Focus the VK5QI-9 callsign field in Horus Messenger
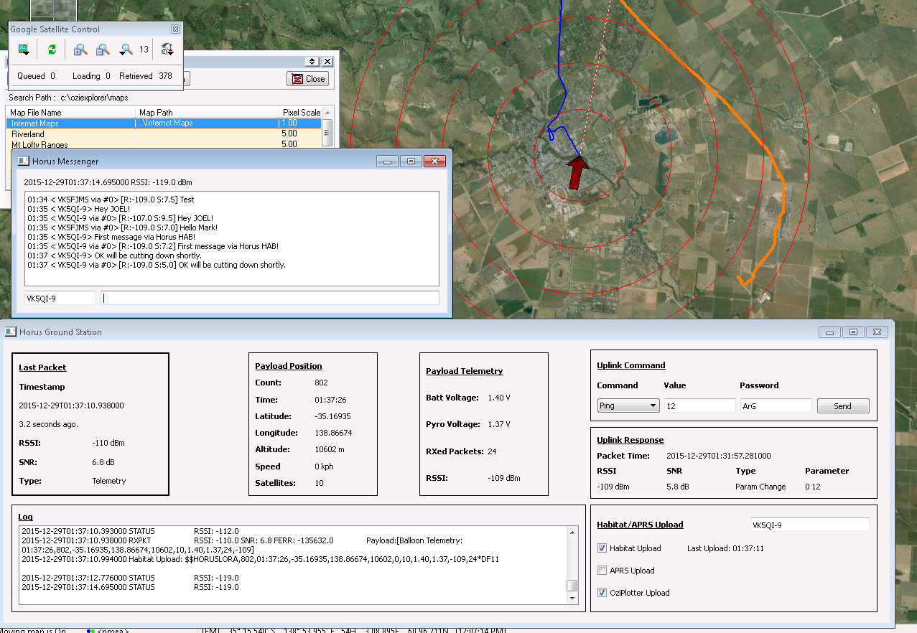The height and width of the screenshot is (633, 917). 60,298
